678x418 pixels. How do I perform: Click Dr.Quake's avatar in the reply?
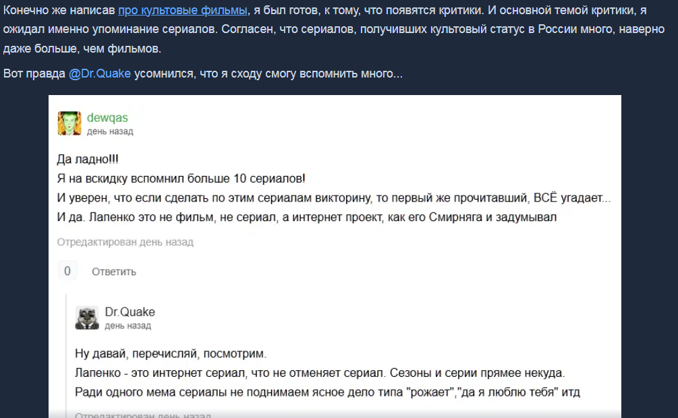(87, 318)
